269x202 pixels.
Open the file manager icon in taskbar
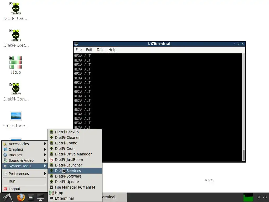click(x=31, y=197)
